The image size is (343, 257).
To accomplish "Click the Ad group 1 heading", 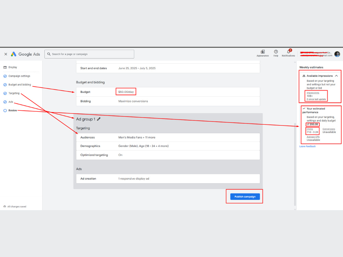I will [x=85, y=119].
